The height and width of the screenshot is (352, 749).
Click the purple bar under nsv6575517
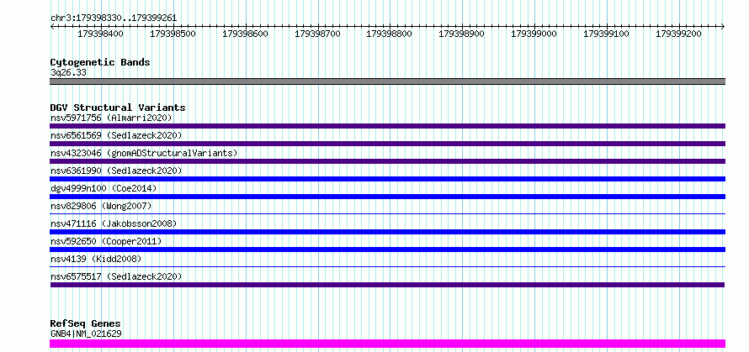click(387, 285)
